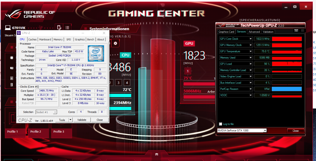
Task: Select GPU core 1 box in Gaming Center
Action: [x=188, y=71]
